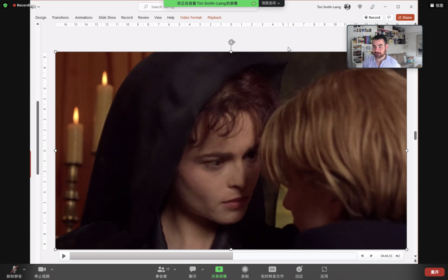This screenshot has height=280, width=448.
Task: Open the 聊天 chat panel
Action: click(x=192, y=272)
